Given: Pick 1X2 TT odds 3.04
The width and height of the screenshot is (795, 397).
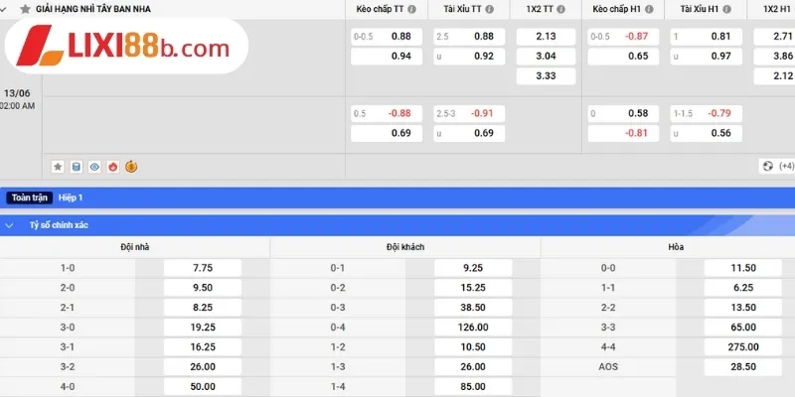Looking at the screenshot, I should tap(546, 57).
